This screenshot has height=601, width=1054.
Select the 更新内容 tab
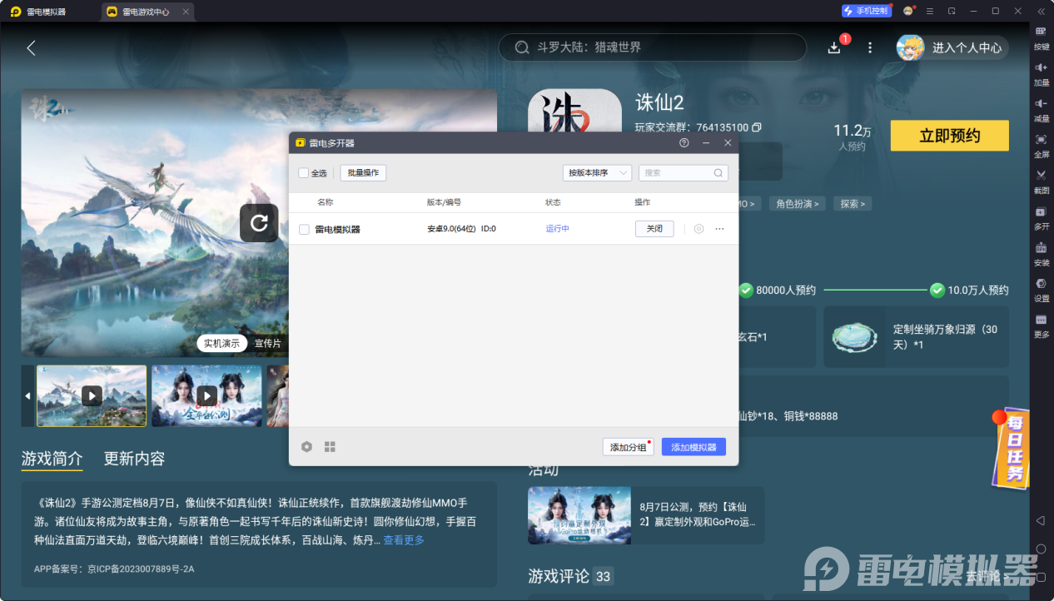click(x=134, y=459)
